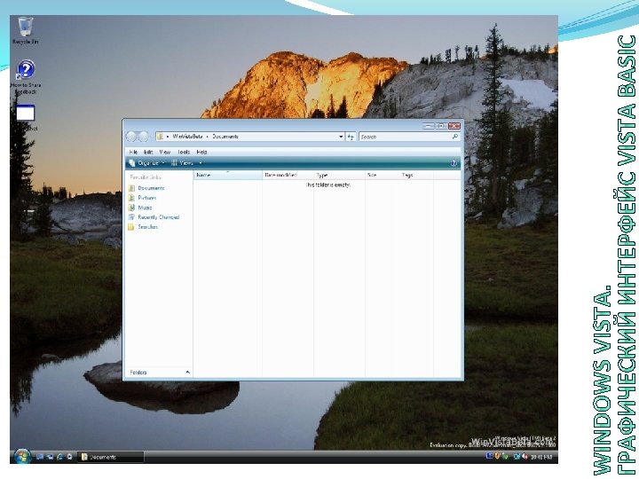Click the leftmost blue system tray icon
Viewport: 639px width, 479px height.
pyautogui.click(x=489, y=456)
